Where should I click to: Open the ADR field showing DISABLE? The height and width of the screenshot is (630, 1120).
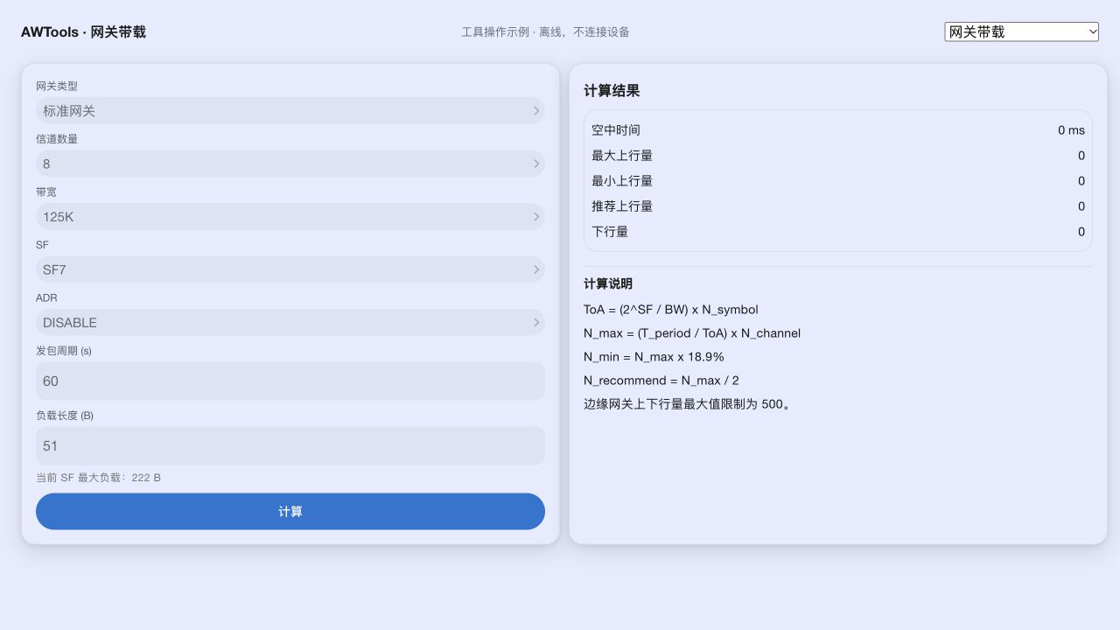pos(290,322)
